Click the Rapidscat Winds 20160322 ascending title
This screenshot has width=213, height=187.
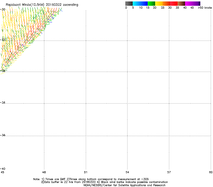[x=42, y=5]
